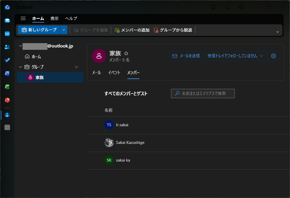The width and height of the screenshot is (290, 198).
Task: Click the 家族 group avatar in header
Action: pos(99,56)
